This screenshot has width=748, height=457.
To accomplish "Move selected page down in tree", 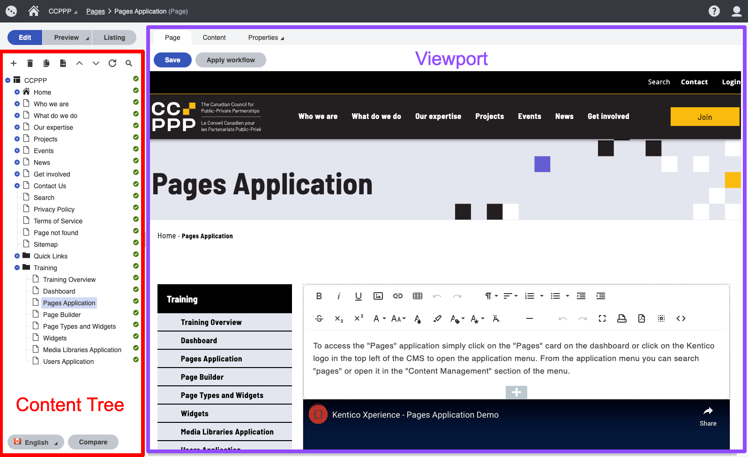I will [x=96, y=63].
